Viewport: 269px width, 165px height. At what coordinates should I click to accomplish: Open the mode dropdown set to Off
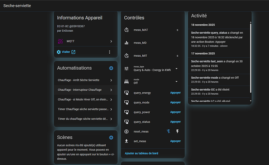point(177,82)
